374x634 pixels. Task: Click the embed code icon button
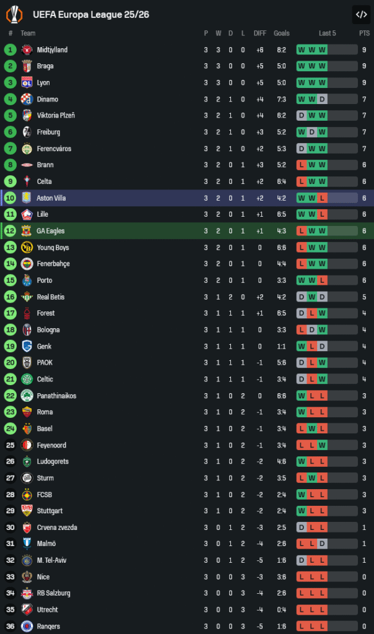click(x=360, y=14)
